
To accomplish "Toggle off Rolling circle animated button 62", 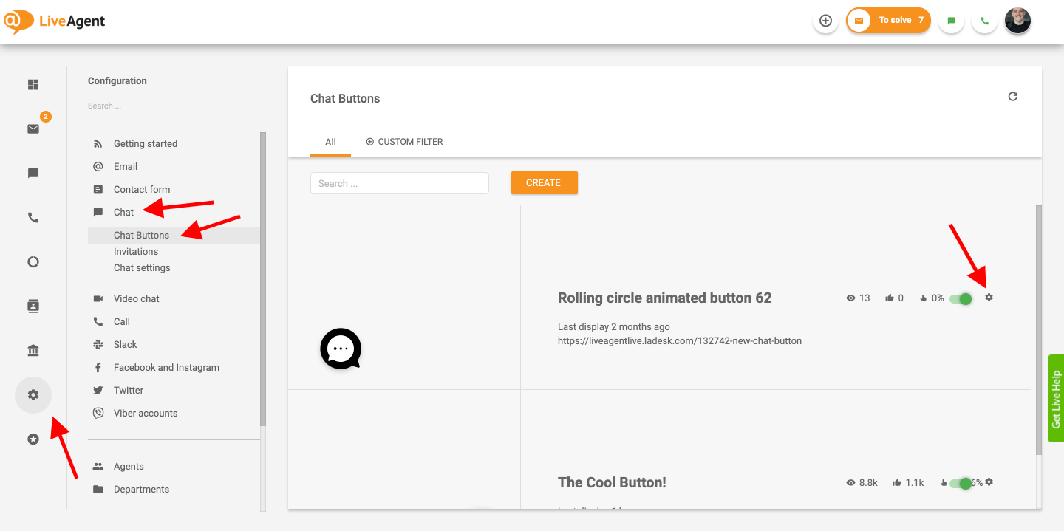I will [x=961, y=298].
